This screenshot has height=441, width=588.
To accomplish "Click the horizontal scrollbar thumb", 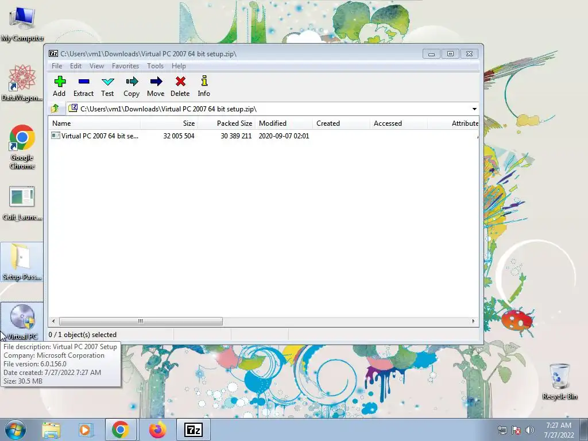I will [141, 322].
